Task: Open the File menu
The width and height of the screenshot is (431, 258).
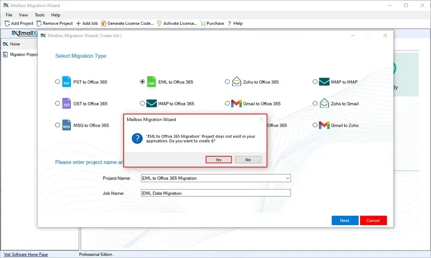Action: click(x=9, y=15)
